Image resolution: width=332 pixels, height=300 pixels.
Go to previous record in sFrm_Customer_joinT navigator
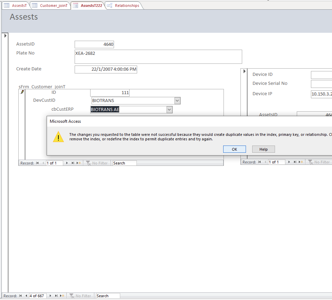[43, 163]
